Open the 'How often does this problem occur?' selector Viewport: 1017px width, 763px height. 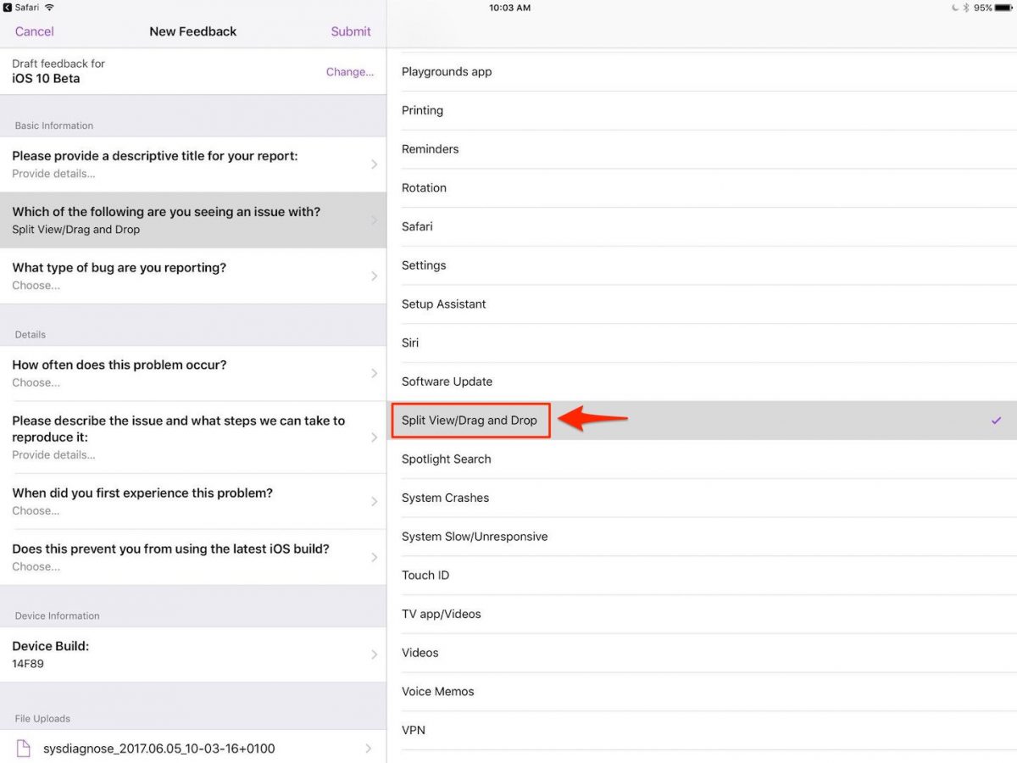tap(193, 373)
